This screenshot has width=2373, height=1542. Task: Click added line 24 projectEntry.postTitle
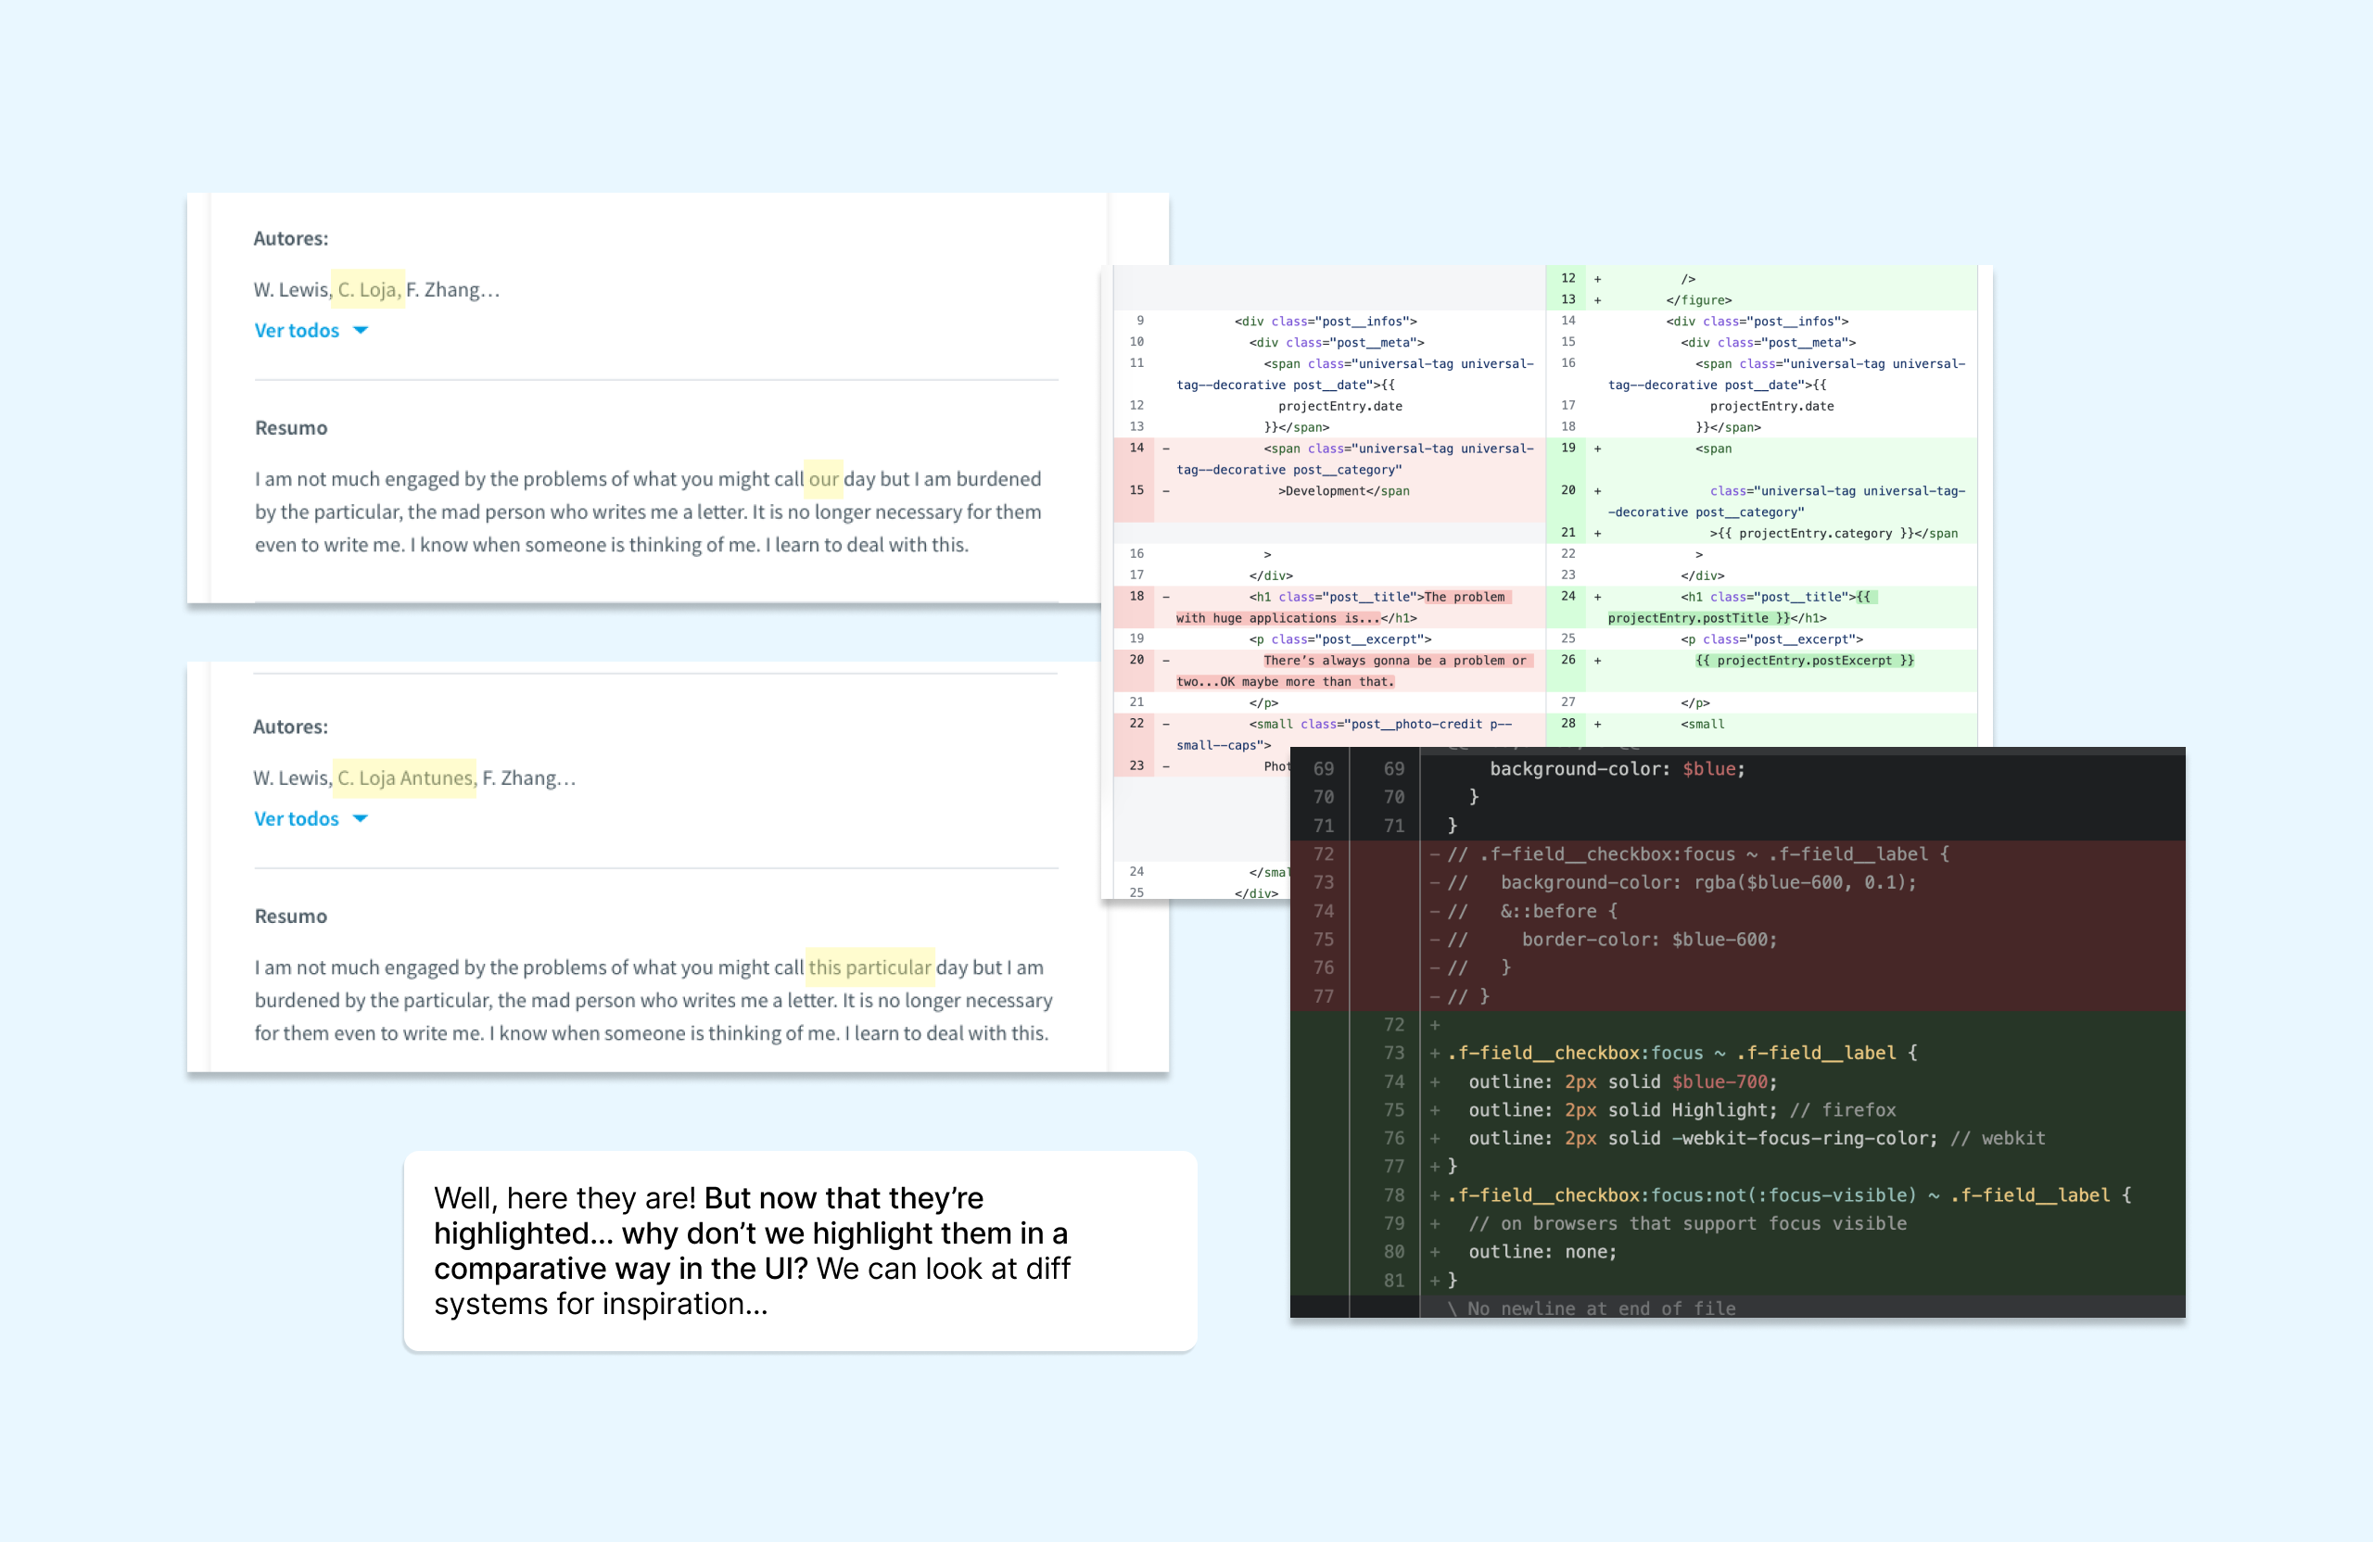pyautogui.click(x=1762, y=607)
